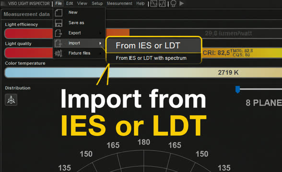The height and width of the screenshot is (172, 282).
Task: Click the 180 degree polar label
Action: click(x=144, y=142)
